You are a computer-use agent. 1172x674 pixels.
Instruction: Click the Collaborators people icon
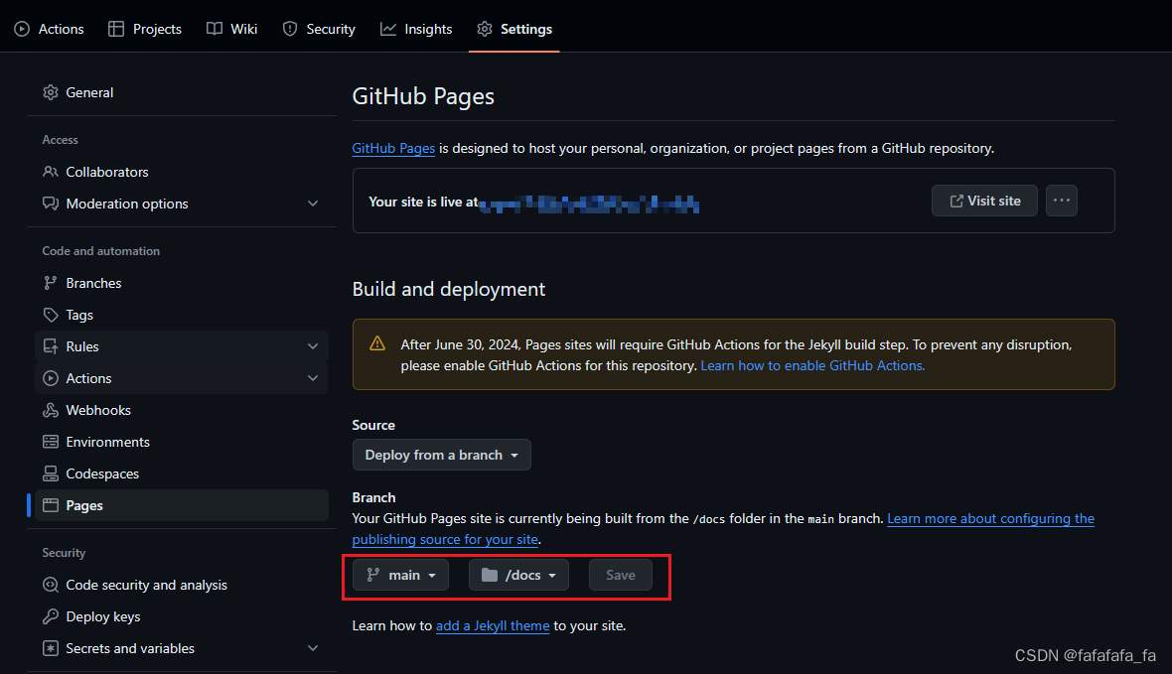coord(50,172)
